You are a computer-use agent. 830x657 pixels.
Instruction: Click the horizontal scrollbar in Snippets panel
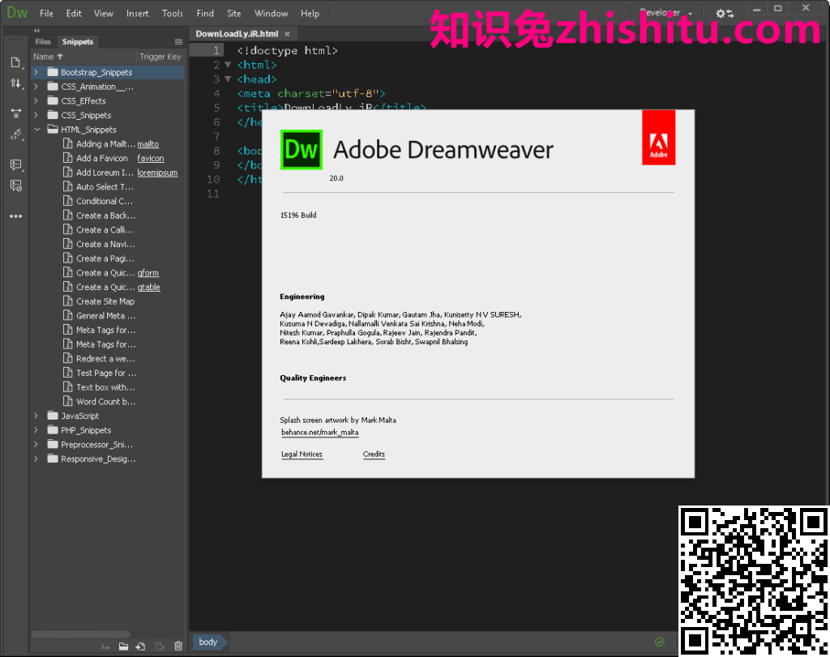point(80,634)
